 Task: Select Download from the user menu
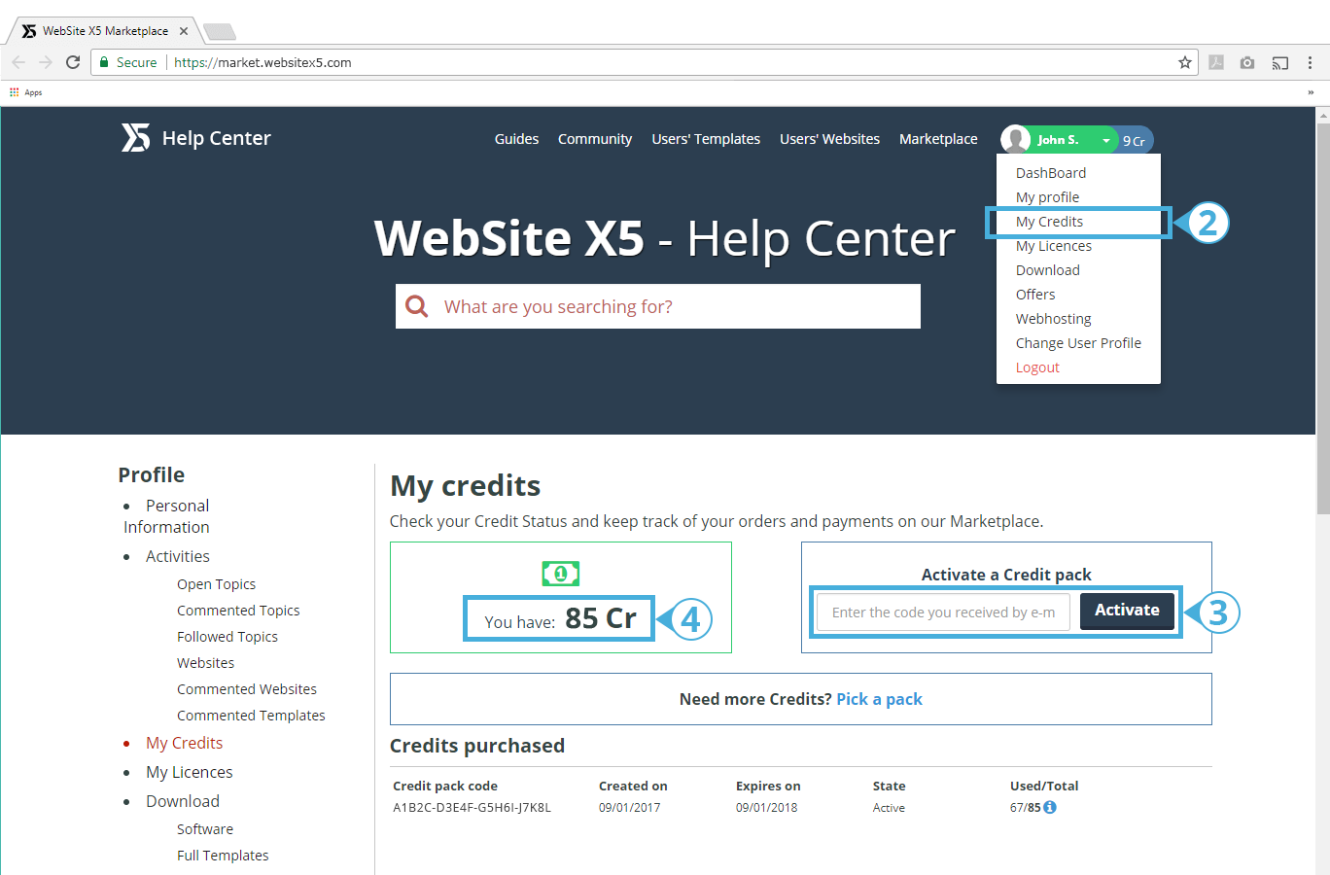click(x=1048, y=270)
